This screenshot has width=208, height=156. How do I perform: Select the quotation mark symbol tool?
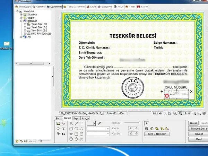pyautogui.click(x=63, y=134)
